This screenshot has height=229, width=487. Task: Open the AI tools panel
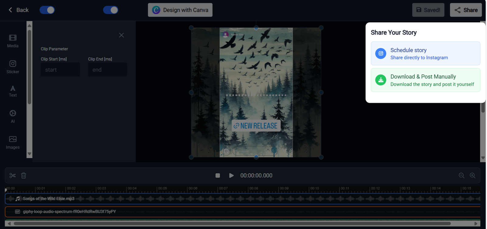13,116
